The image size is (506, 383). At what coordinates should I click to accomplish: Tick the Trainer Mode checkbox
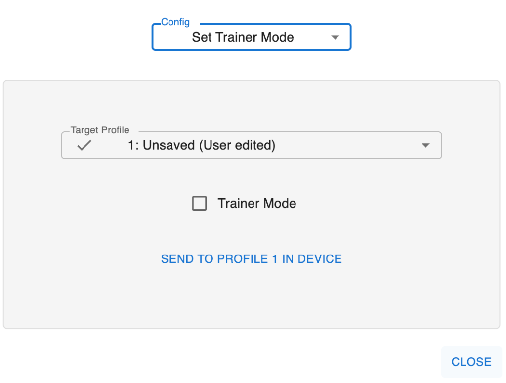(x=199, y=204)
